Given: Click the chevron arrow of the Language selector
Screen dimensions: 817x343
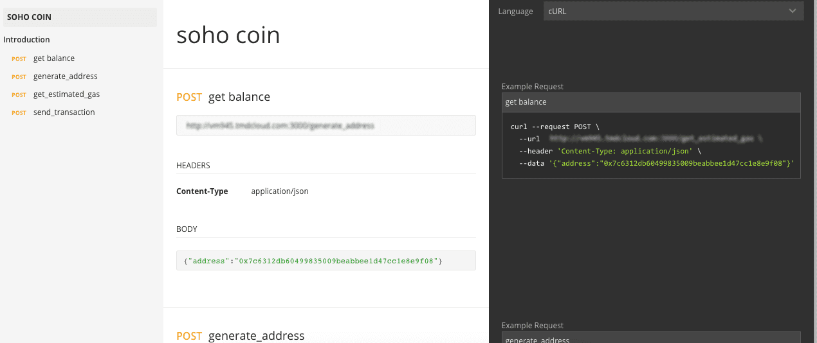Looking at the screenshot, I should 792,11.
